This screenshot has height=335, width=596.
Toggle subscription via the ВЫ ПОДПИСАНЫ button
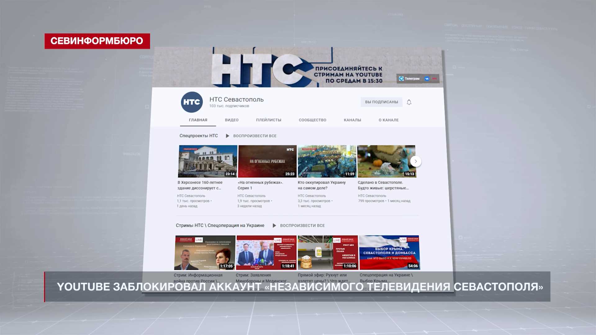coord(381,102)
